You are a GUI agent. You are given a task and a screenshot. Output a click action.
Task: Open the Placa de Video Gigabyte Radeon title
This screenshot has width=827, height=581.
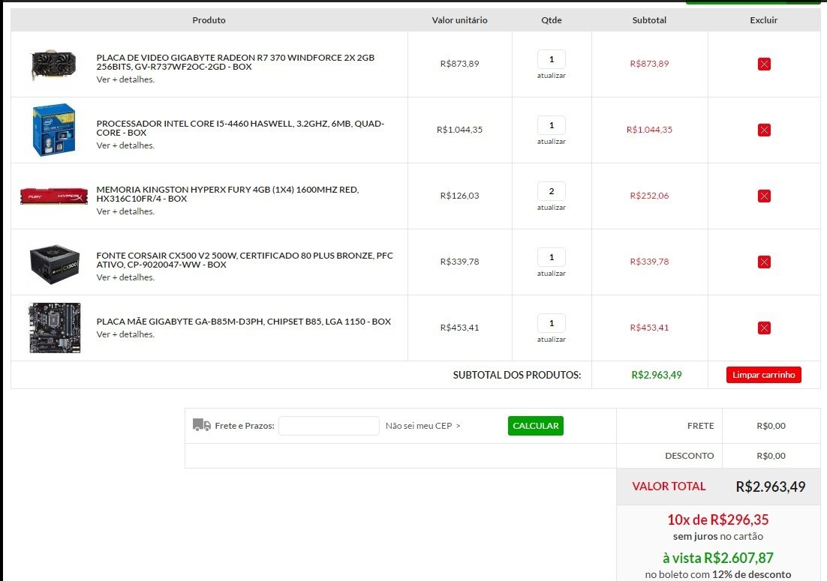[x=235, y=62]
